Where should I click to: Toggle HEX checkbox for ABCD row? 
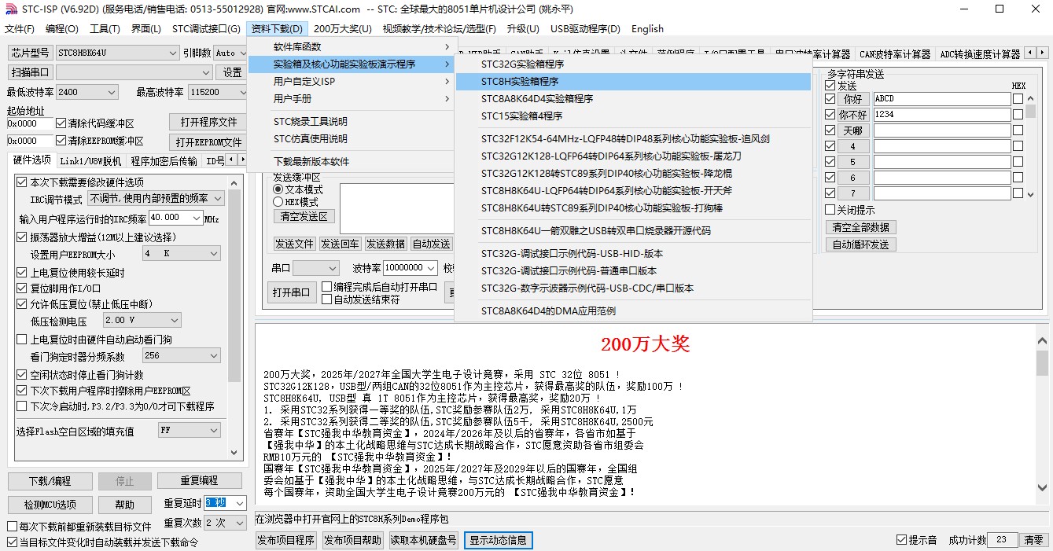[1018, 99]
